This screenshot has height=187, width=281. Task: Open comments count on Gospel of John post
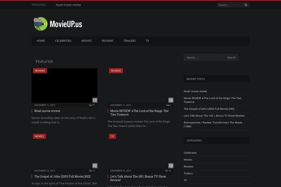[x=92, y=171]
